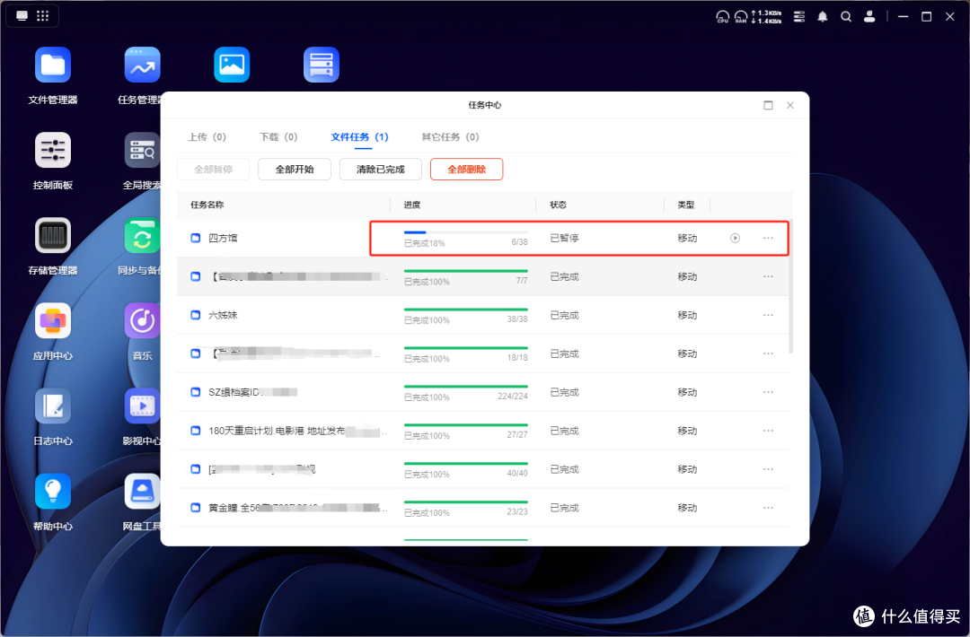Click the 全部开始 button

point(295,170)
